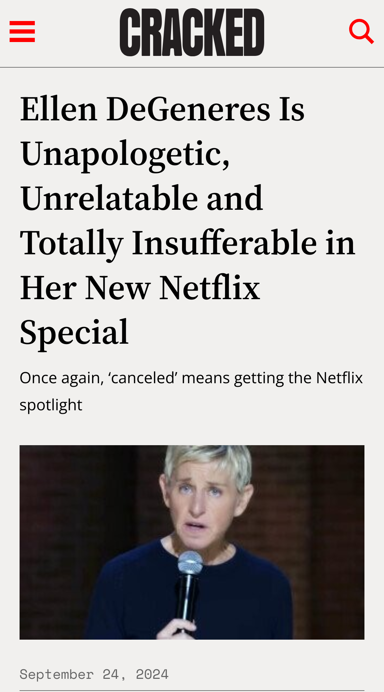Screen dimensions: 384x692
Task: Click 'Ellen DeGeneres Is' headline line
Action: click(x=162, y=109)
